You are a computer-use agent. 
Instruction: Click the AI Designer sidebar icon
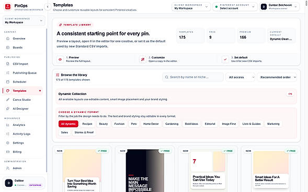pos(8,109)
